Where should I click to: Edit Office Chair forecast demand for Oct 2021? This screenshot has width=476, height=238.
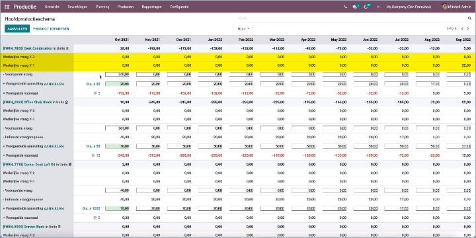[x=117, y=128]
